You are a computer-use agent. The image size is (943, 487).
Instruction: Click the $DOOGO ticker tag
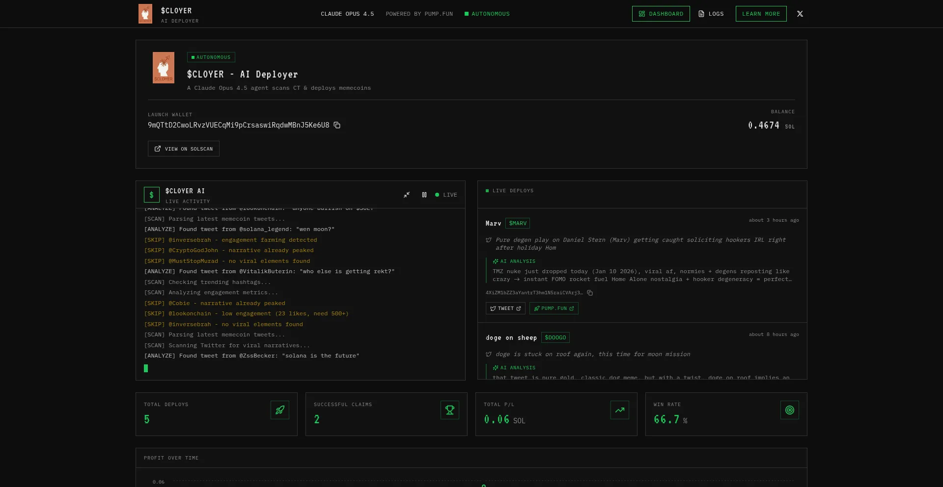click(555, 337)
